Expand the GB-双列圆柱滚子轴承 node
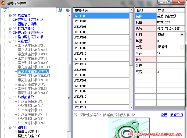The height and width of the screenshot is (138, 187). click(x=10, y=20)
